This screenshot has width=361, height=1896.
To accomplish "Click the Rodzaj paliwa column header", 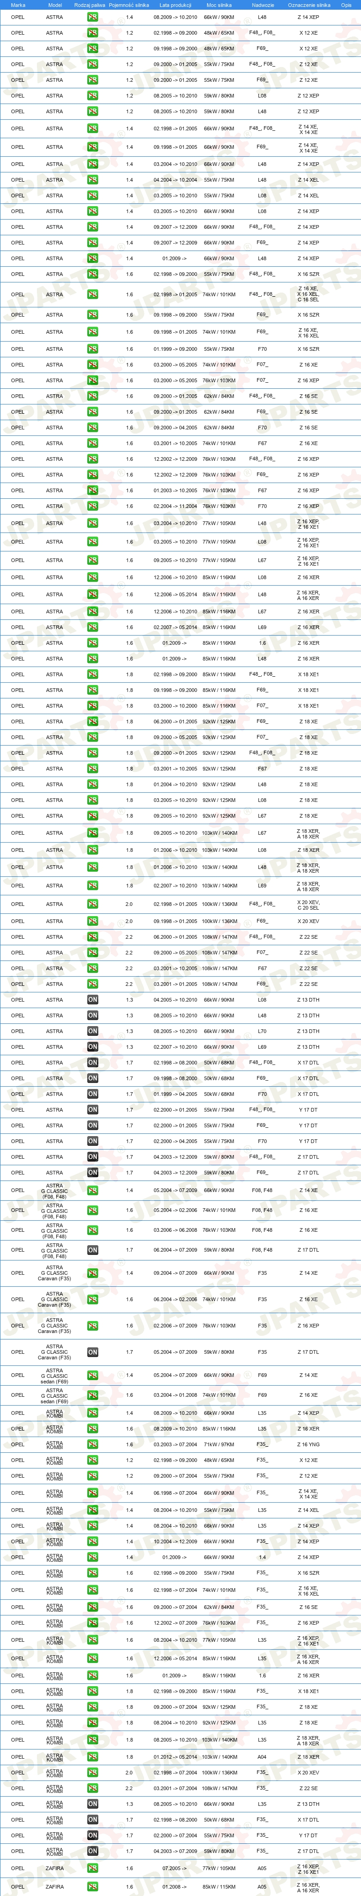I will (90, 5).
